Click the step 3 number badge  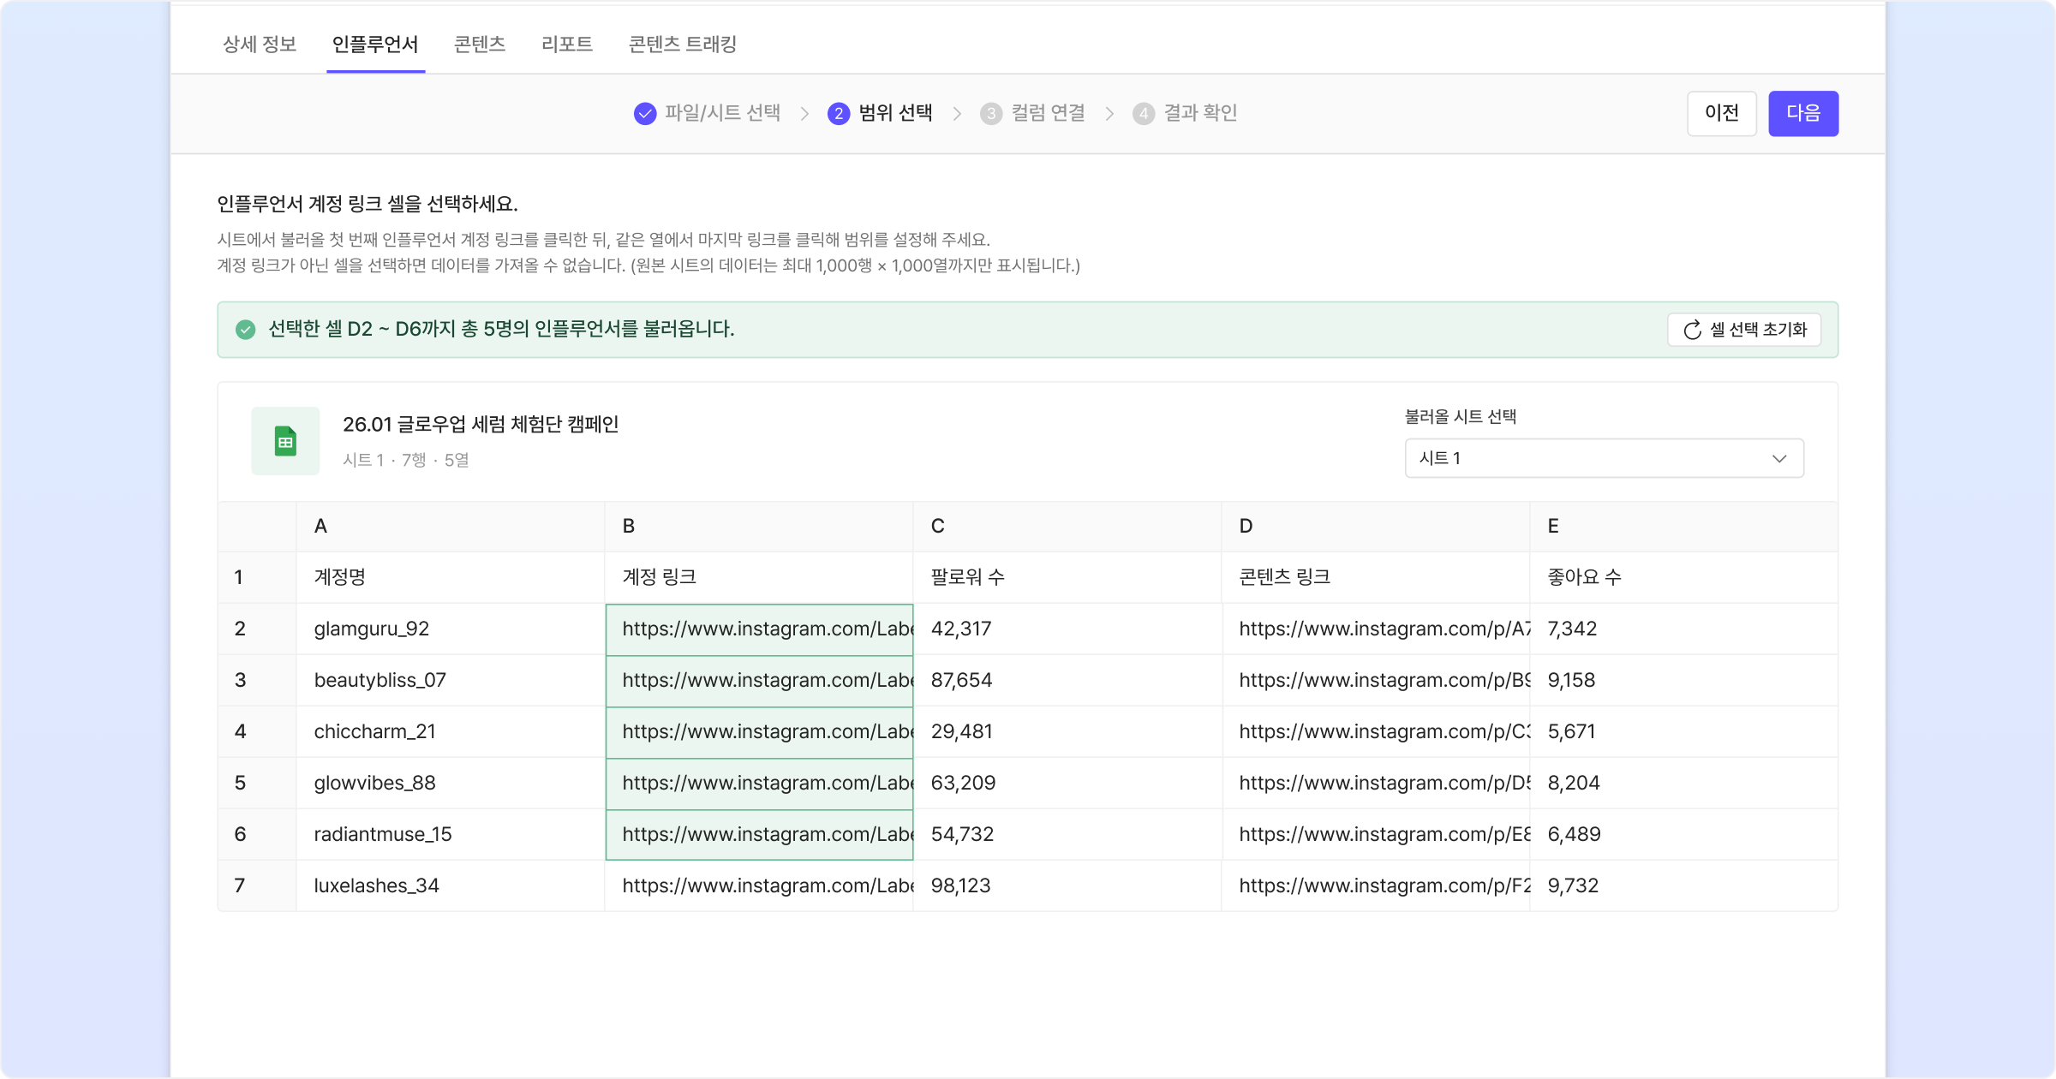pos(991,113)
